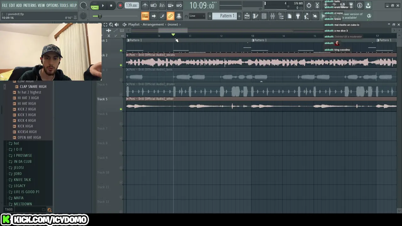Click the main pitch knob

click(x=83, y=16)
